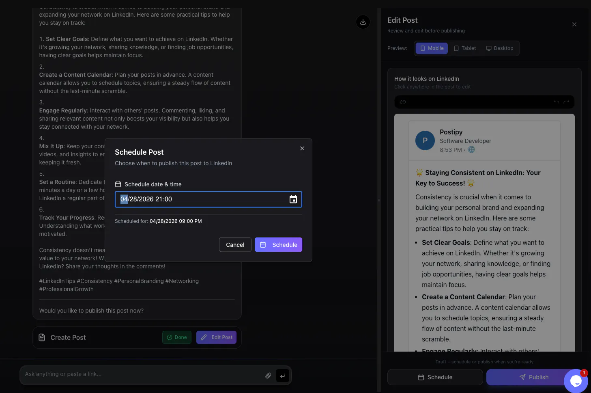Click the "#LinkedInTips" hashtag in the chat

click(57, 281)
